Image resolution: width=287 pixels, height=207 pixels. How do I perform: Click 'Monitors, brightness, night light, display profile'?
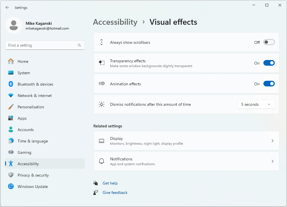pos(146,144)
